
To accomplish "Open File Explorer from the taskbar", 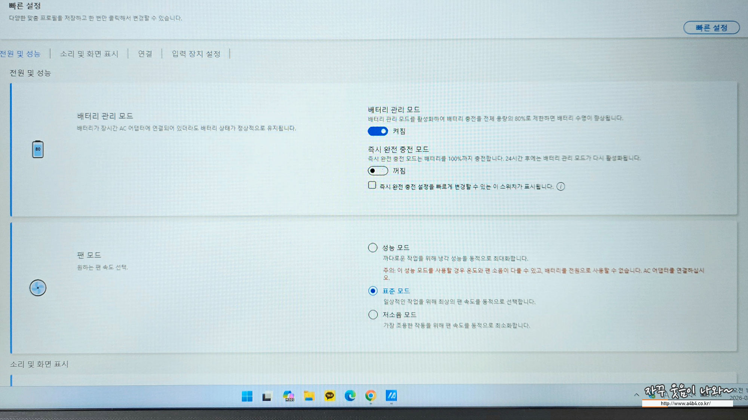I will [x=309, y=396].
